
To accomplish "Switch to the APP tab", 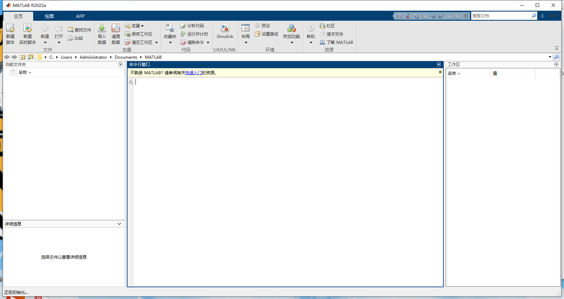I will [80, 16].
